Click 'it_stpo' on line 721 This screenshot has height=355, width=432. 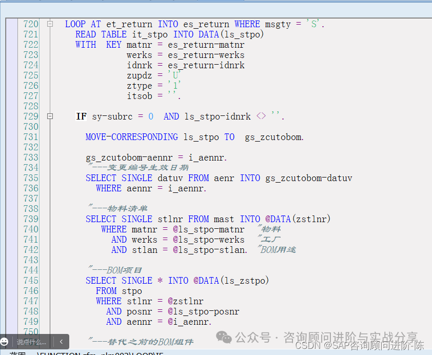coord(150,34)
